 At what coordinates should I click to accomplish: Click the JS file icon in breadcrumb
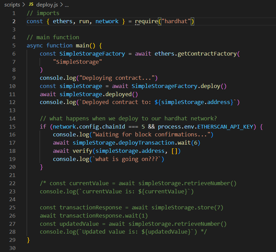pos(31,4)
